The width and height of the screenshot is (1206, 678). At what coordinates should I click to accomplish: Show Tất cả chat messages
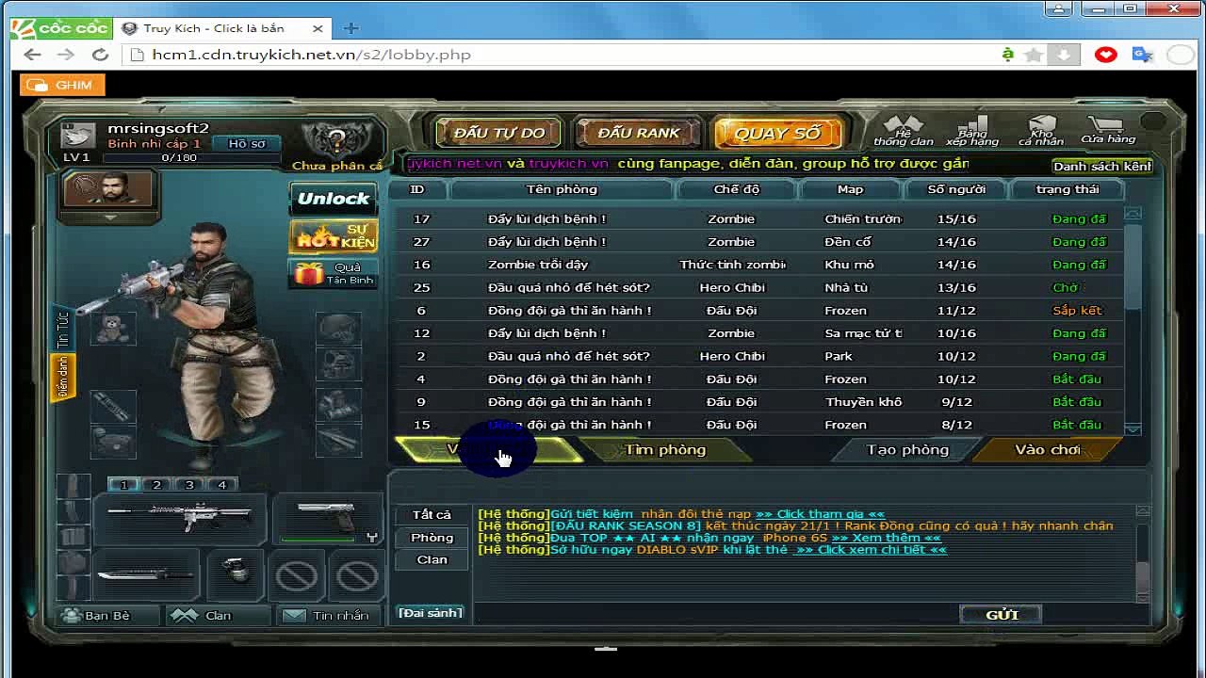tap(432, 515)
